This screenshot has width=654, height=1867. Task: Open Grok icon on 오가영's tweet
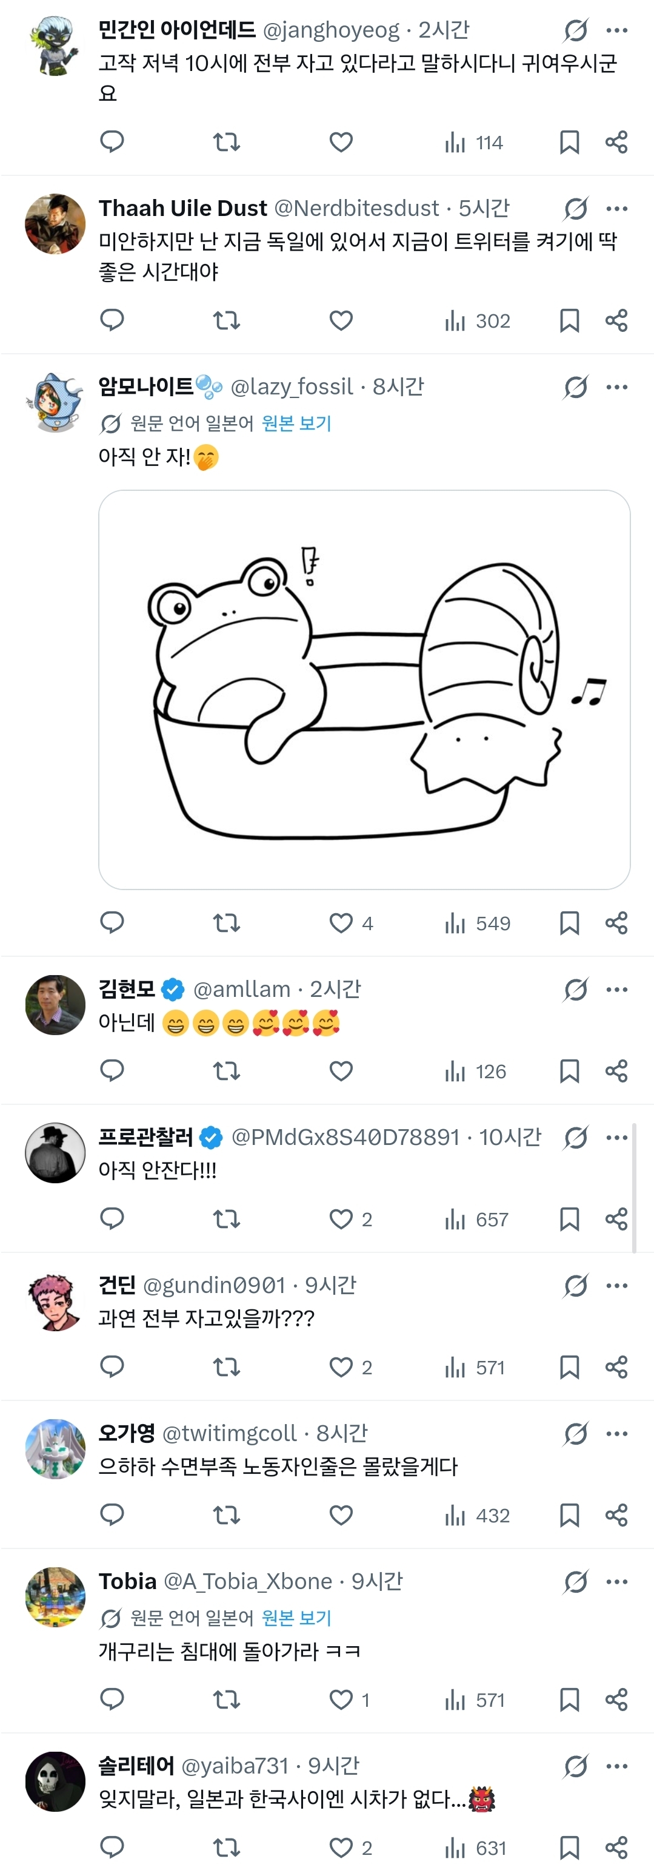pyautogui.click(x=576, y=1434)
